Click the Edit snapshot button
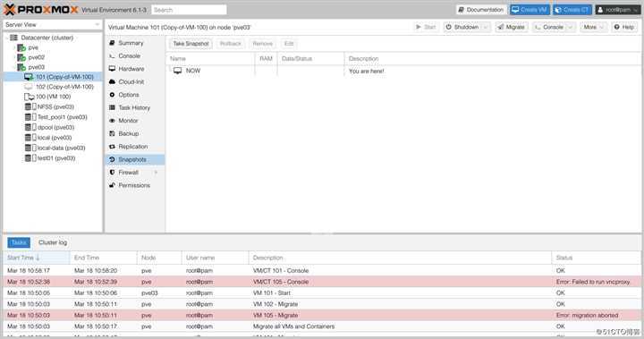The height and width of the screenshot is (339, 644). (x=289, y=44)
